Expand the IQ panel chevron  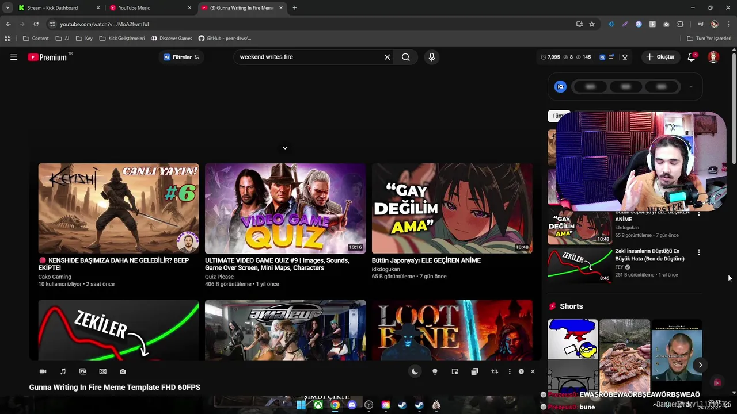tap(690, 87)
